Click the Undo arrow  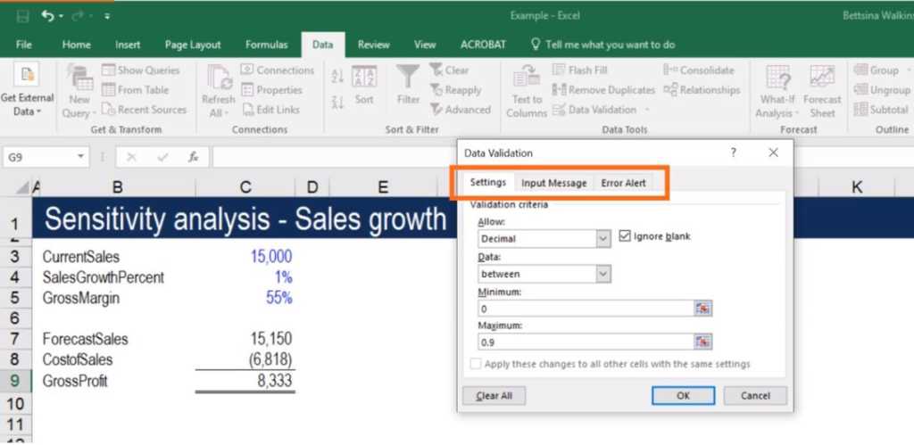(48, 16)
